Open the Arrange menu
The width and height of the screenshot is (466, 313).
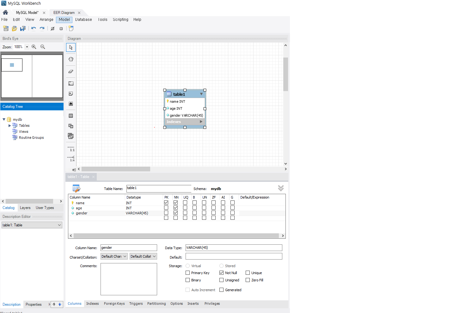[x=46, y=20]
